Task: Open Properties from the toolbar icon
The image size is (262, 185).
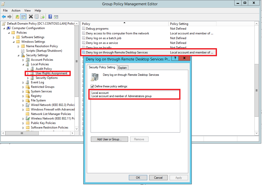Action: [x=37, y=17]
